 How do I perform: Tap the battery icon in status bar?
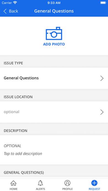(x=103, y=3)
